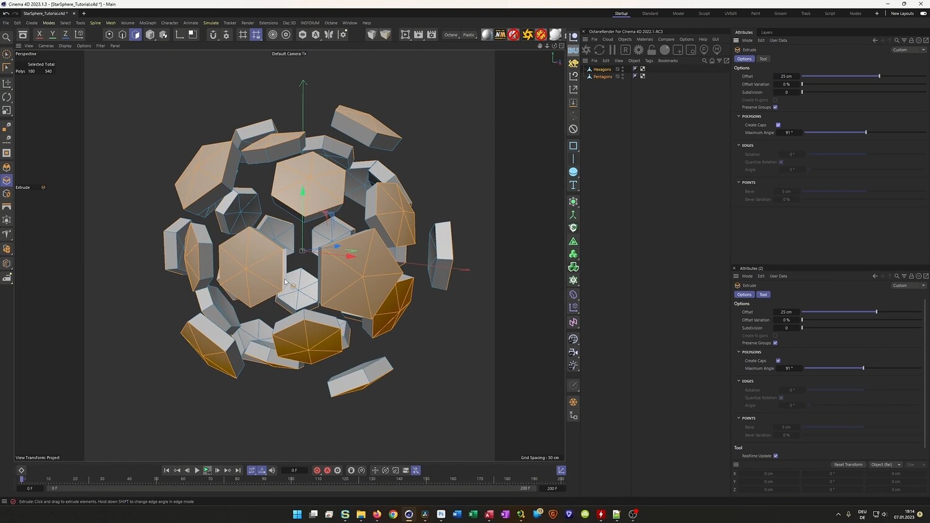Click New Layouts button
This screenshot has height=523, width=930.
pos(902,14)
